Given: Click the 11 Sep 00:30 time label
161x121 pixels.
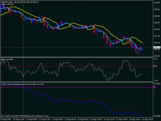Looking at the screenshot, I should (32, 119).
